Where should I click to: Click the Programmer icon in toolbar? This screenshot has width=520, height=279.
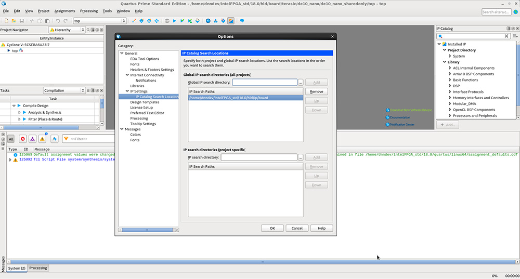point(223,21)
